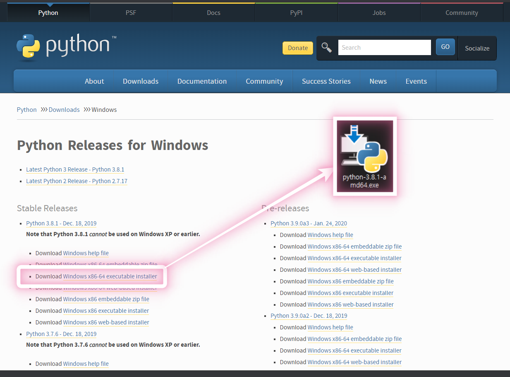This screenshot has width=510, height=377.
Task: Click the GO search button
Action: click(445, 47)
